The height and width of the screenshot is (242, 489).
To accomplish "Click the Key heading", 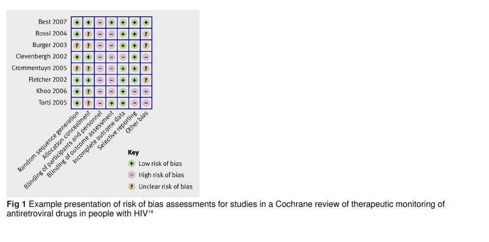I will pyautogui.click(x=133, y=153).
